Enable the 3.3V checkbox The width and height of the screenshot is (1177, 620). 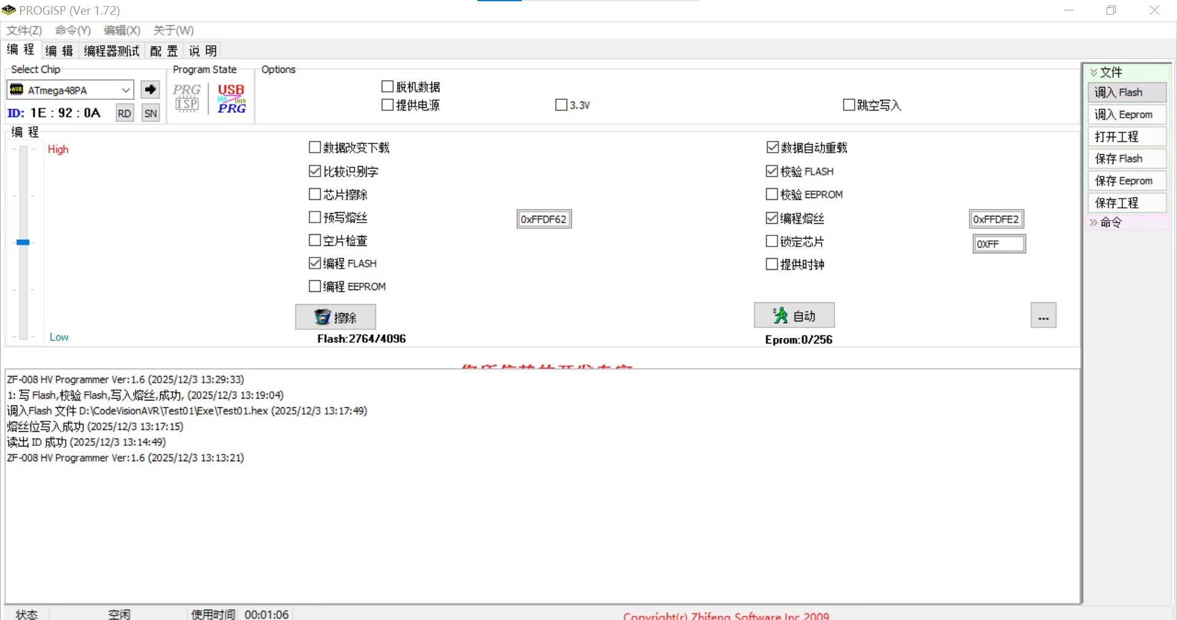[561, 105]
